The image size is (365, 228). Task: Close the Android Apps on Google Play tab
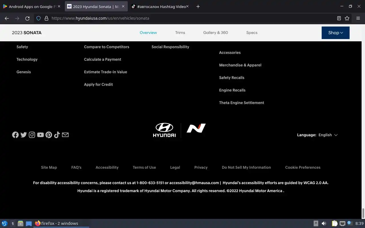[59, 6]
